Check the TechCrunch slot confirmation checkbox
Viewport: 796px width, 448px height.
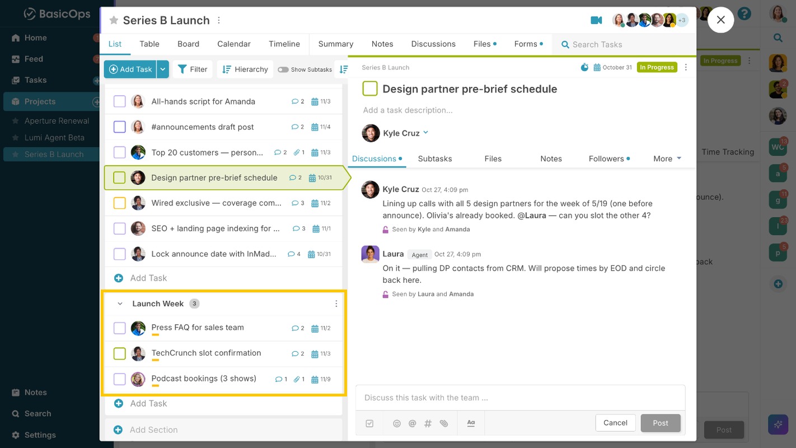tap(119, 353)
